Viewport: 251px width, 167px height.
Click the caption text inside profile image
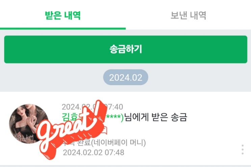tap(26, 138)
